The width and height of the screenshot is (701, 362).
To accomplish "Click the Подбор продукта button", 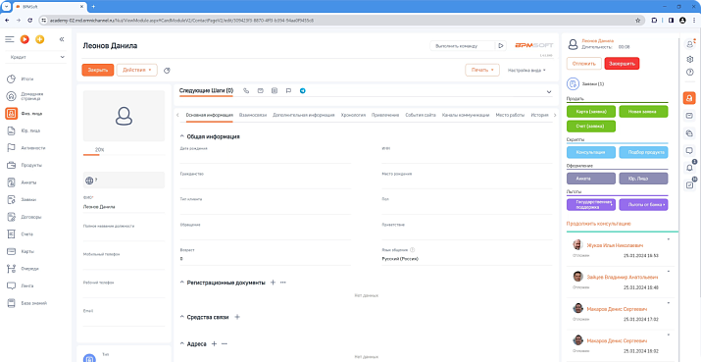I will click(643, 153).
